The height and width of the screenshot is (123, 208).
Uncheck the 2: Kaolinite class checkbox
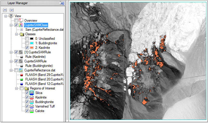click(27, 48)
